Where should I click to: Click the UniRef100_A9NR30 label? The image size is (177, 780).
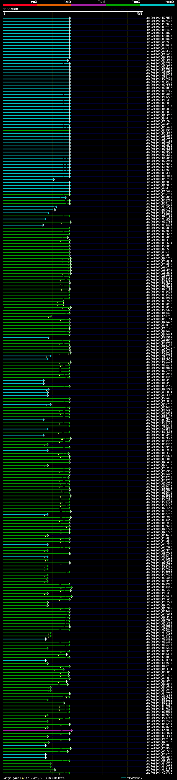(159, 307)
